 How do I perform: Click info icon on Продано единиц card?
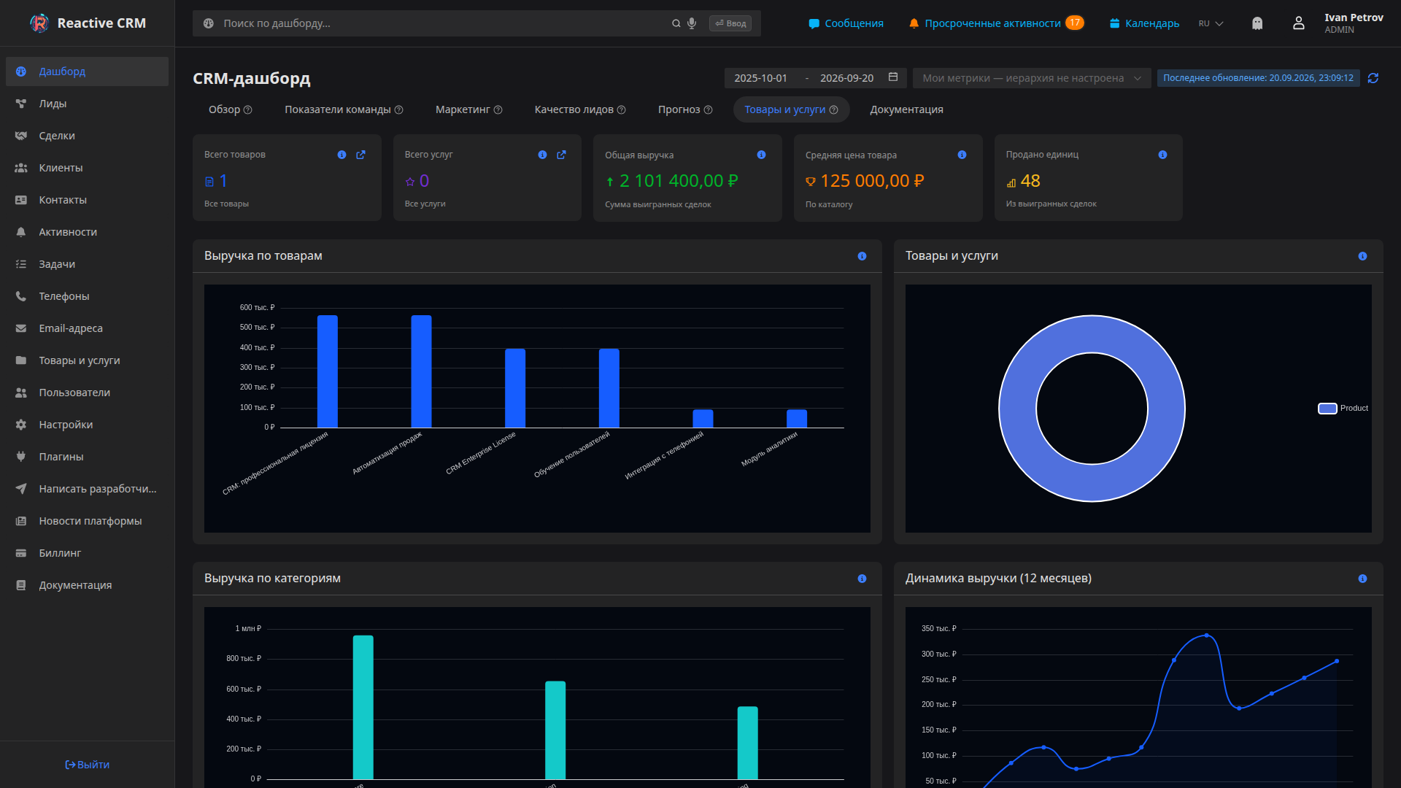[1162, 155]
